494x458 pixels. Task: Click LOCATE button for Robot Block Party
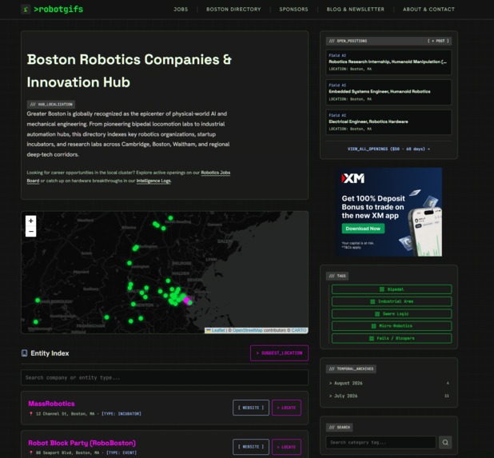coord(286,447)
